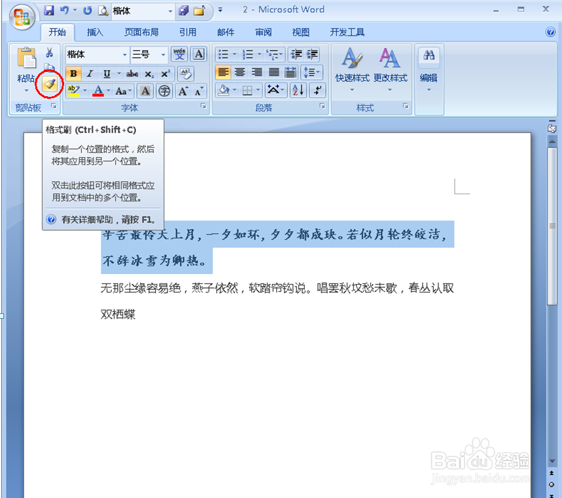562x498 pixels.
Task: Apply strikethrough to selected text
Action: point(132,74)
